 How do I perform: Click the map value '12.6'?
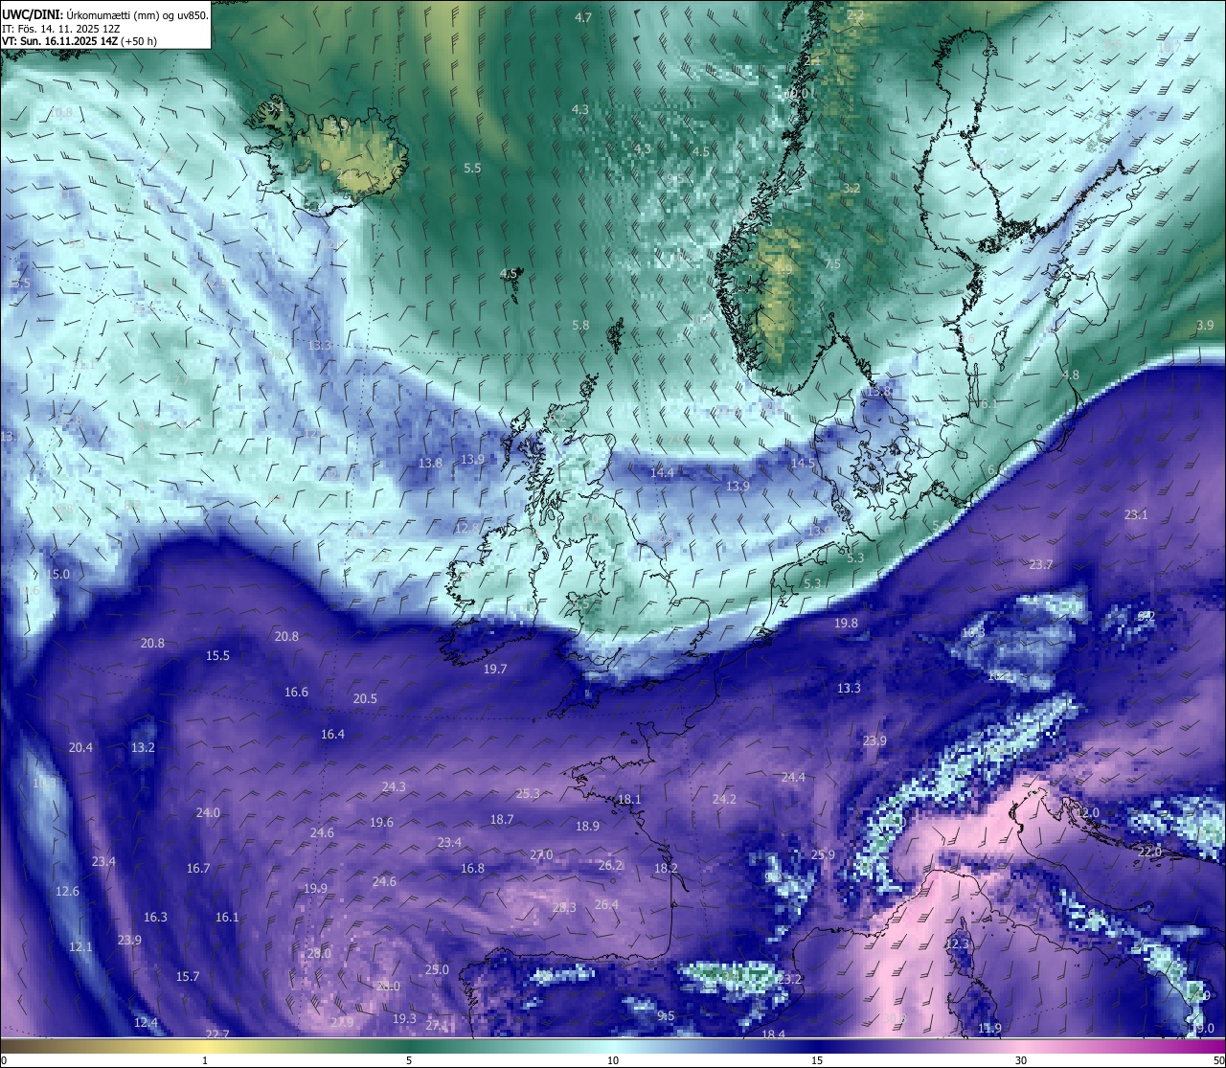(x=67, y=891)
